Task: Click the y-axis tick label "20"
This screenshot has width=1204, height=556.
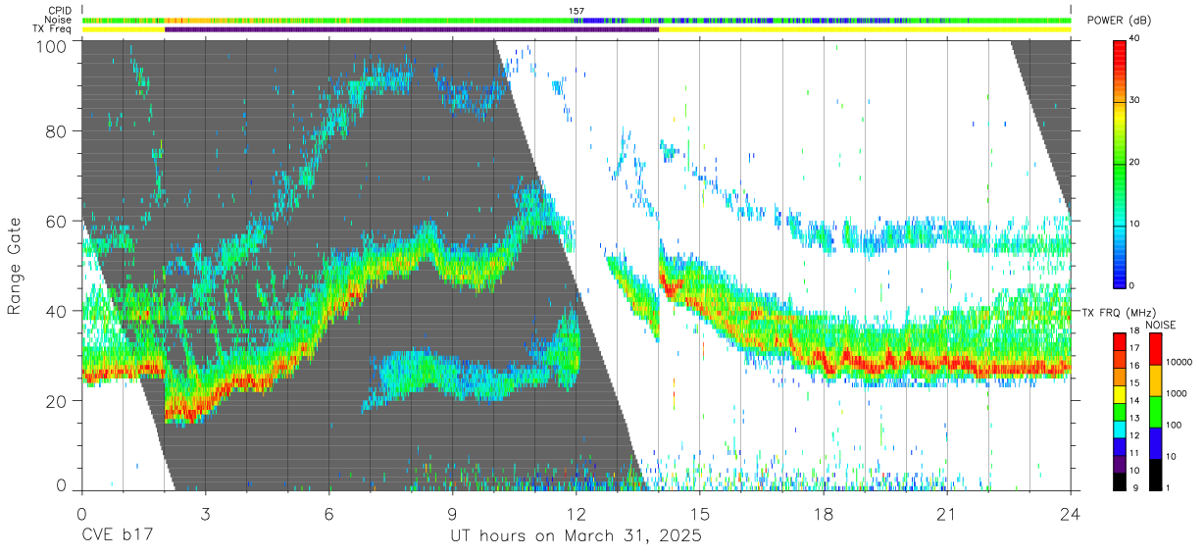Action: pyautogui.click(x=57, y=401)
